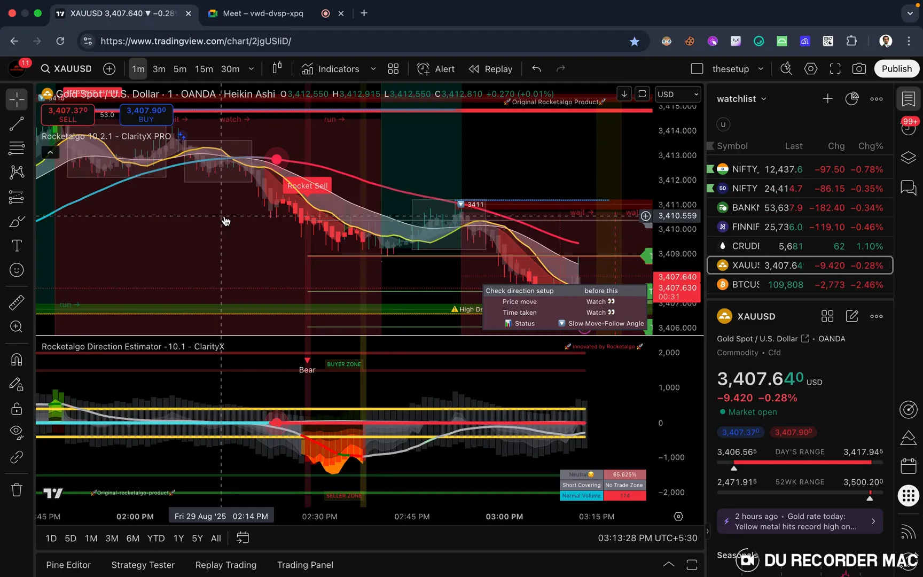The width and height of the screenshot is (923, 577).
Task: Toggle lock all drawings
Action: pos(17,409)
